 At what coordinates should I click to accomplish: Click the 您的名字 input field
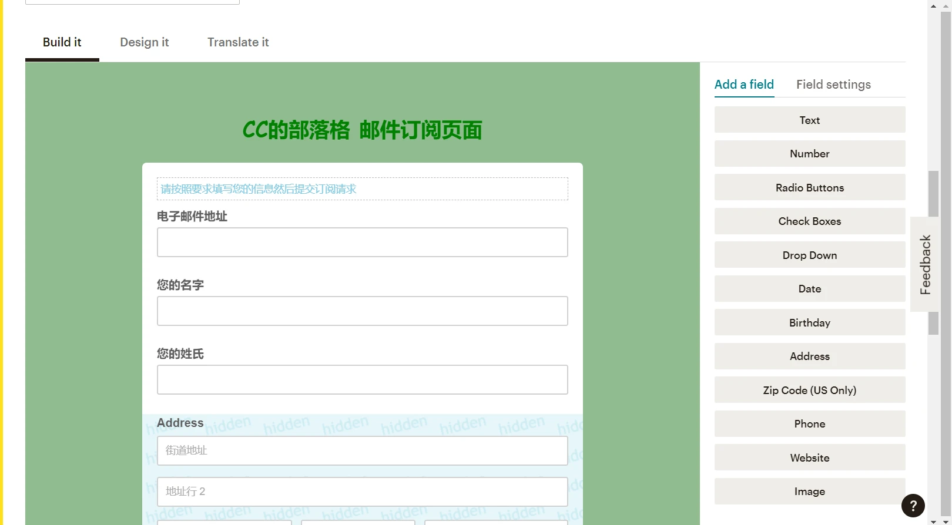pos(363,311)
